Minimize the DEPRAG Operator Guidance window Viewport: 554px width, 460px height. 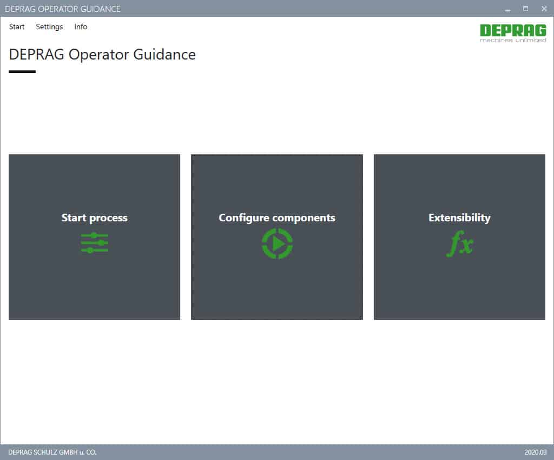507,9
